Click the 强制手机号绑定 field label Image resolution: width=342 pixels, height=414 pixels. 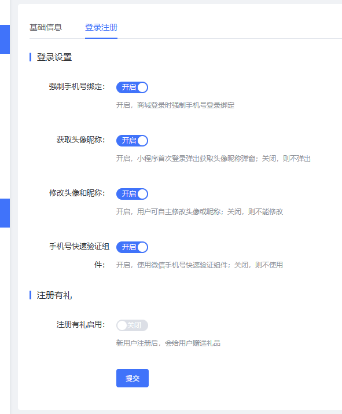click(77, 87)
